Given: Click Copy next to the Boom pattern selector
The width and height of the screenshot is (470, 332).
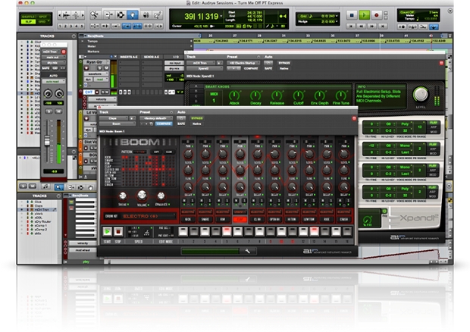Looking at the screenshot, I should pos(156,152).
